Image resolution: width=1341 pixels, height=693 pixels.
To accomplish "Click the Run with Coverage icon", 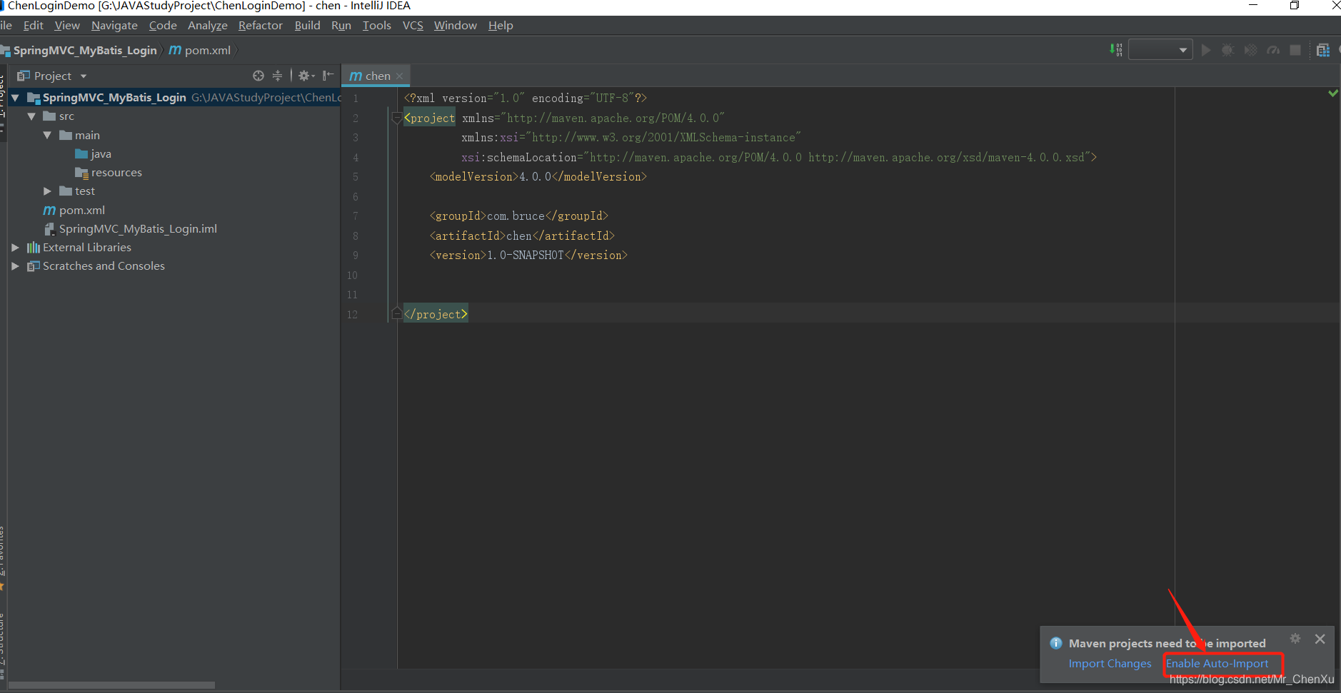I will pyautogui.click(x=1250, y=50).
